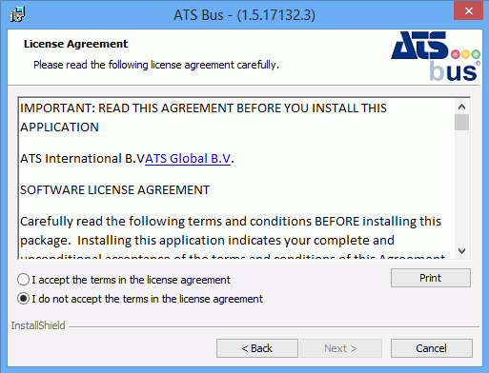489x373 pixels.
Task: Click the license scrollbar thumb
Action: coord(461,123)
